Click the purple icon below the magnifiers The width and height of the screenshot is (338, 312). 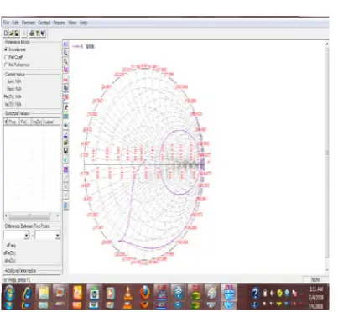[x=65, y=70]
